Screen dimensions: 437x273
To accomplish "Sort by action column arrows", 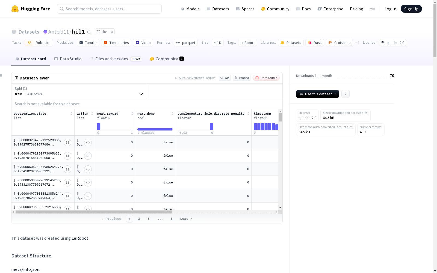I will [92, 114].
